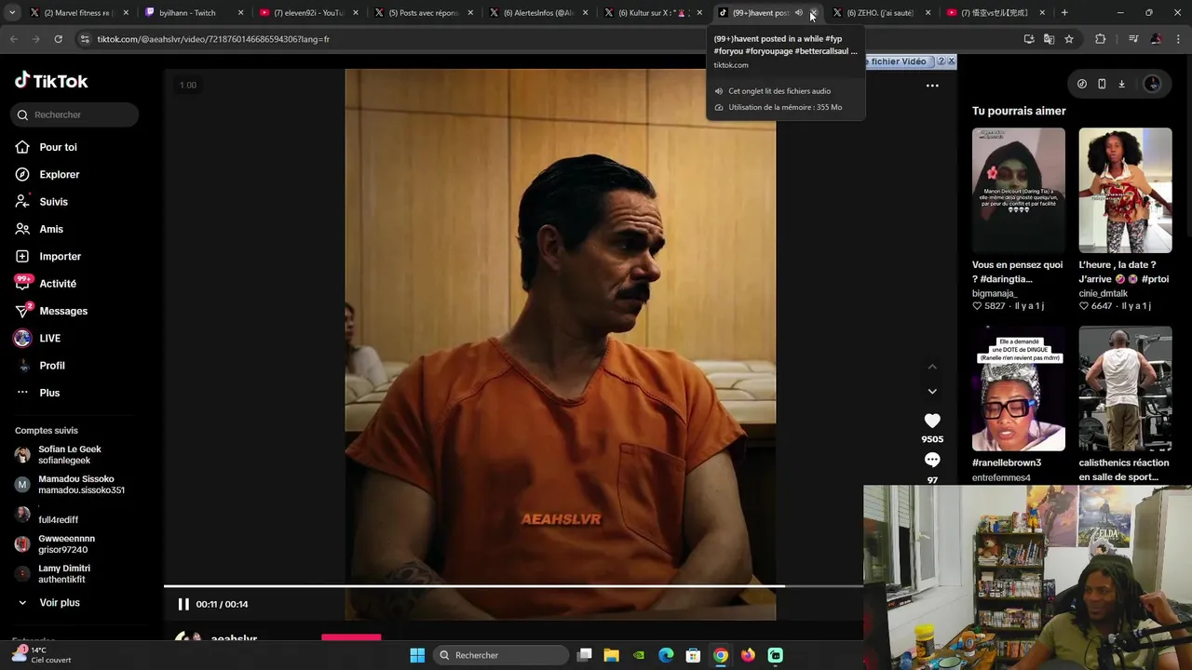
Task: Expand followed accounts with Voir plus
Action: click(x=60, y=603)
